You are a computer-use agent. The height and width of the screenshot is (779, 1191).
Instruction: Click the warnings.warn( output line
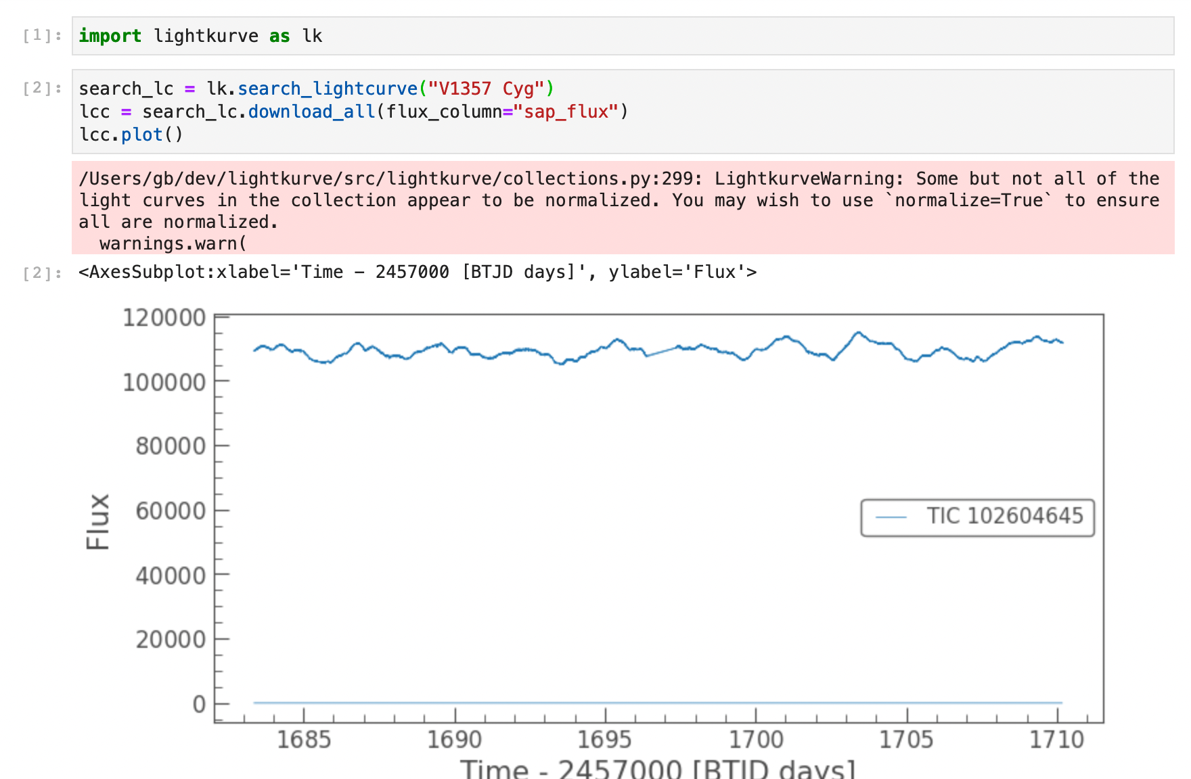pos(173,243)
